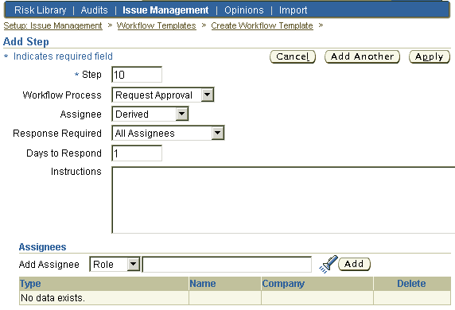This screenshot has height=310, width=455.
Task: Follow the Setup: Issue Management breadcrumb link
Action: (52, 25)
